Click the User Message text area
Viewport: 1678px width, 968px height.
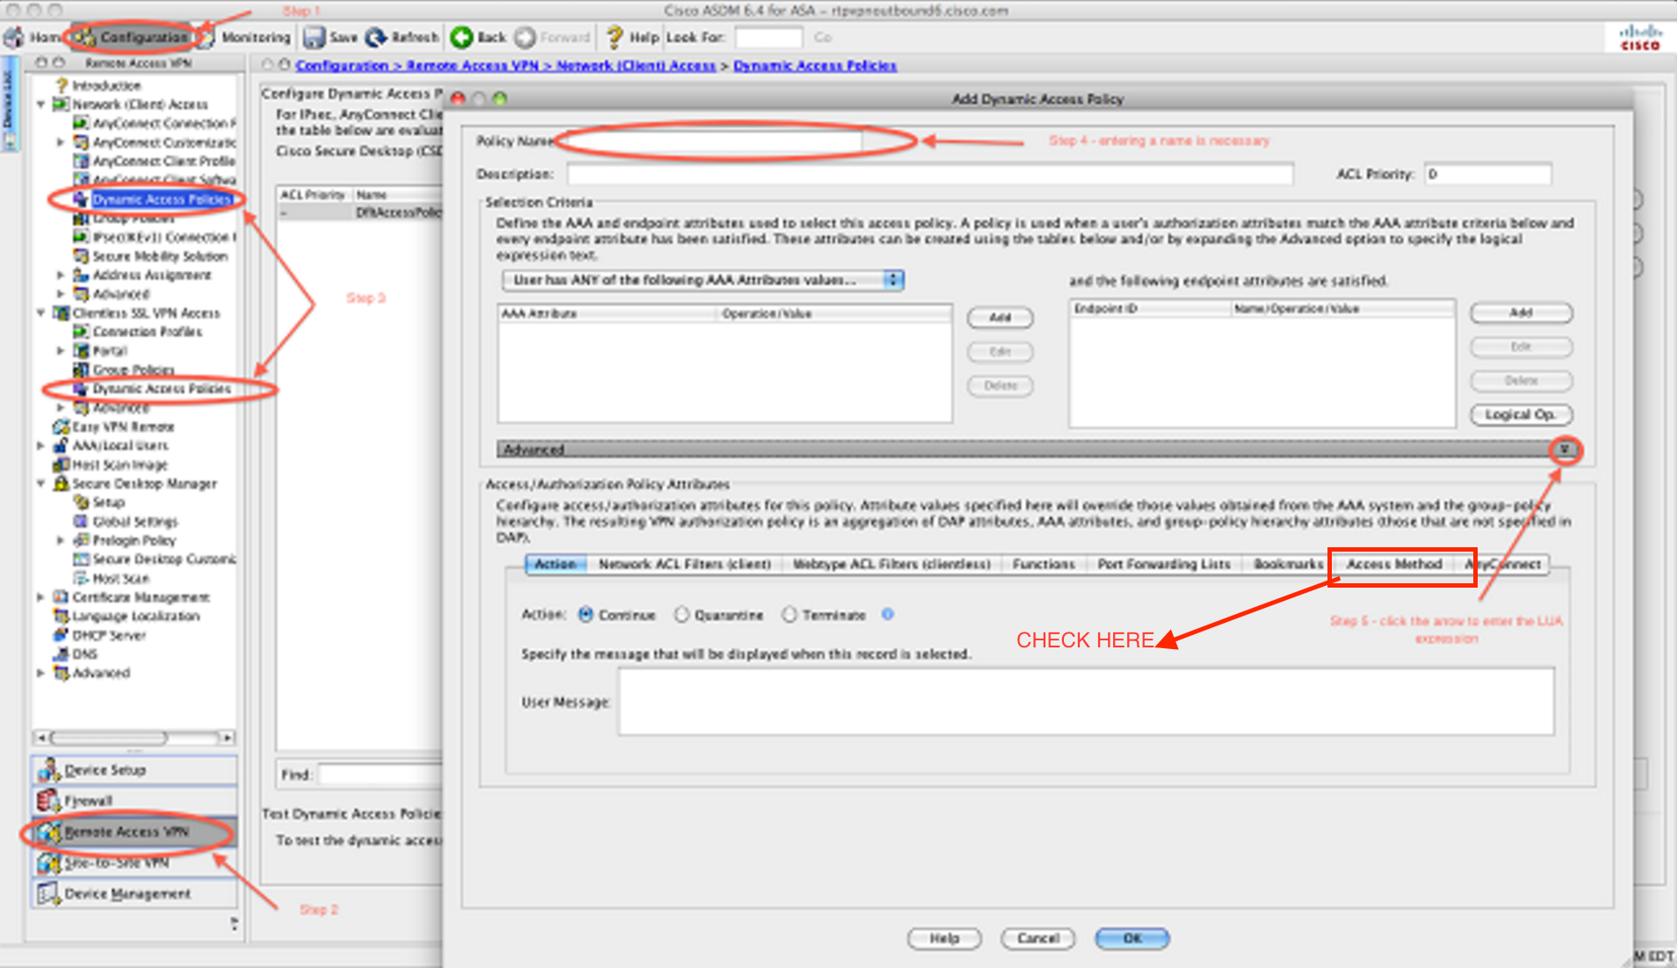pos(1086,702)
